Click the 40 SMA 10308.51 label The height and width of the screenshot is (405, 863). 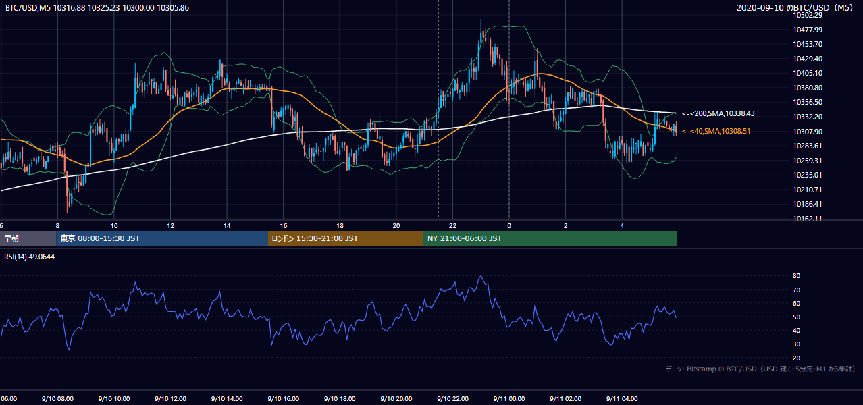tap(716, 131)
